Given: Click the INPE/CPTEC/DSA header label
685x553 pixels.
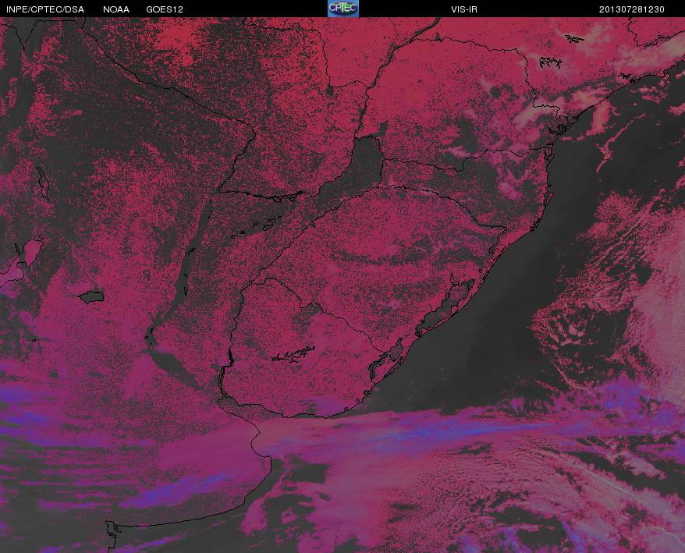Looking at the screenshot, I should coord(45,9).
